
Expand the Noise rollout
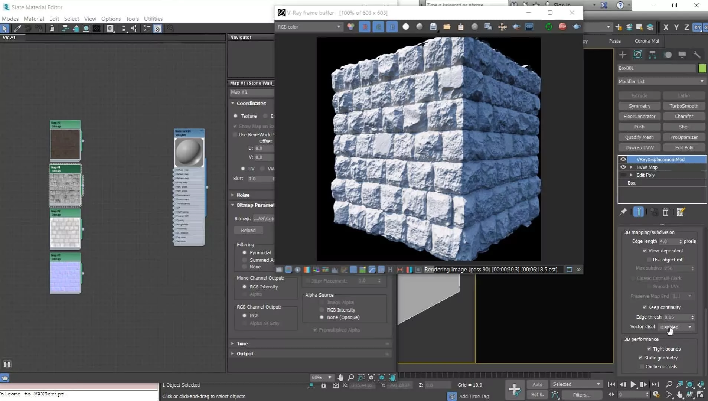click(x=243, y=195)
